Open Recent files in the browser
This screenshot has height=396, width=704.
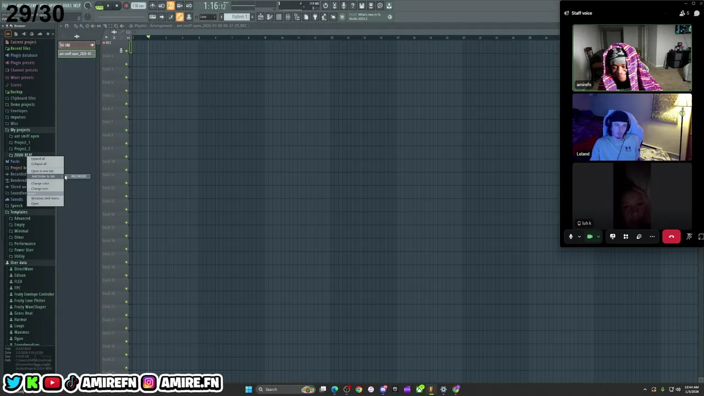tap(20, 48)
